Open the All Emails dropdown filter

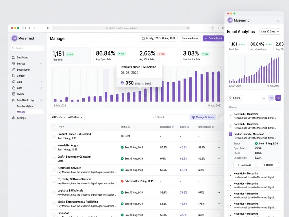(x=59, y=117)
